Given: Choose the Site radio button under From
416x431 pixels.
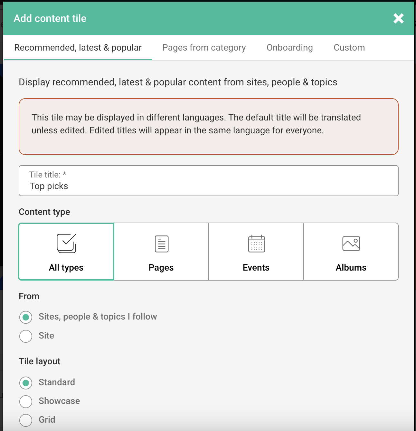Looking at the screenshot, I should click(26, 336).
